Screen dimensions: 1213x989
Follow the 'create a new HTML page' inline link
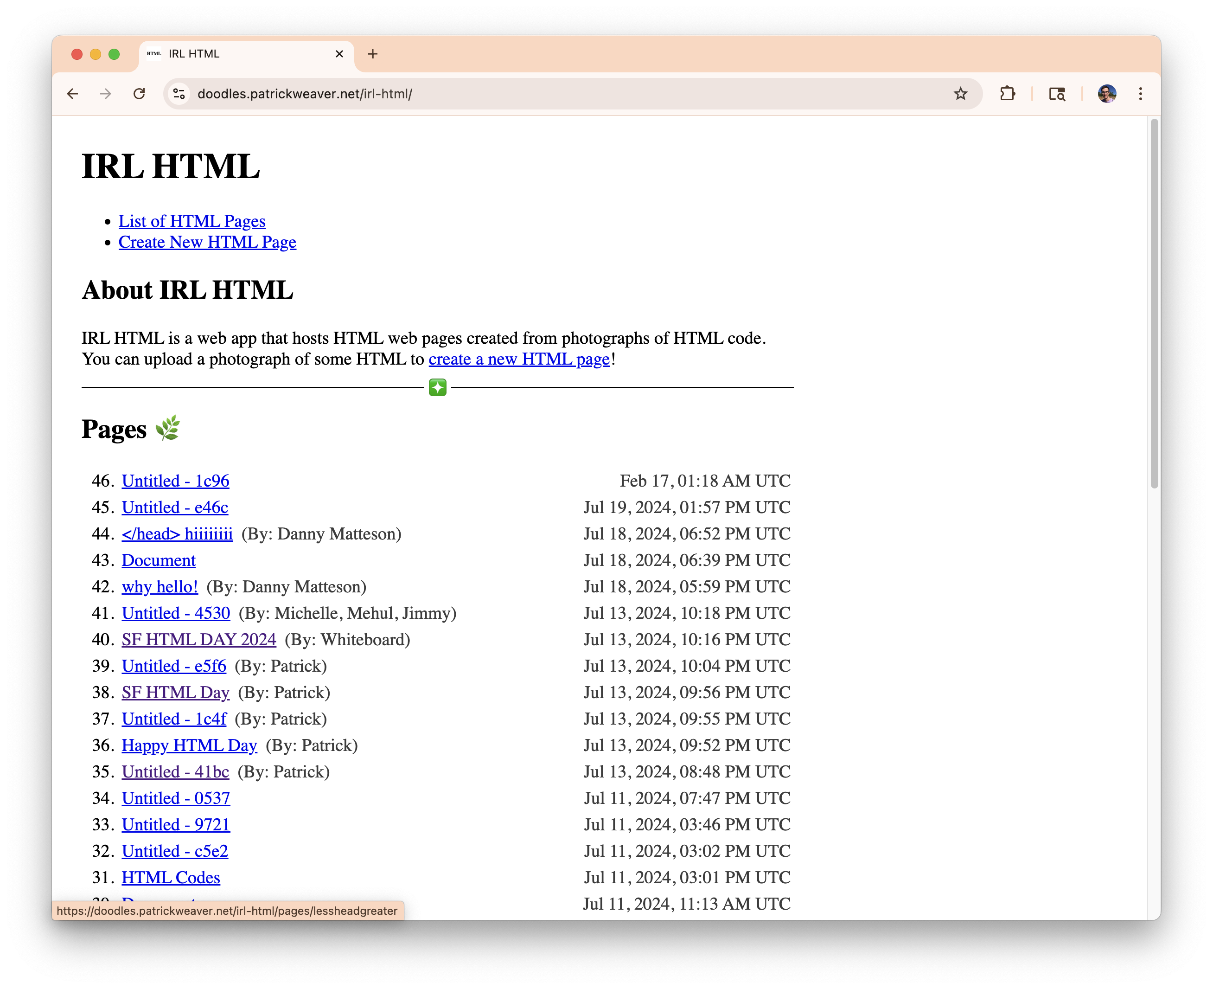click(519, 360)
